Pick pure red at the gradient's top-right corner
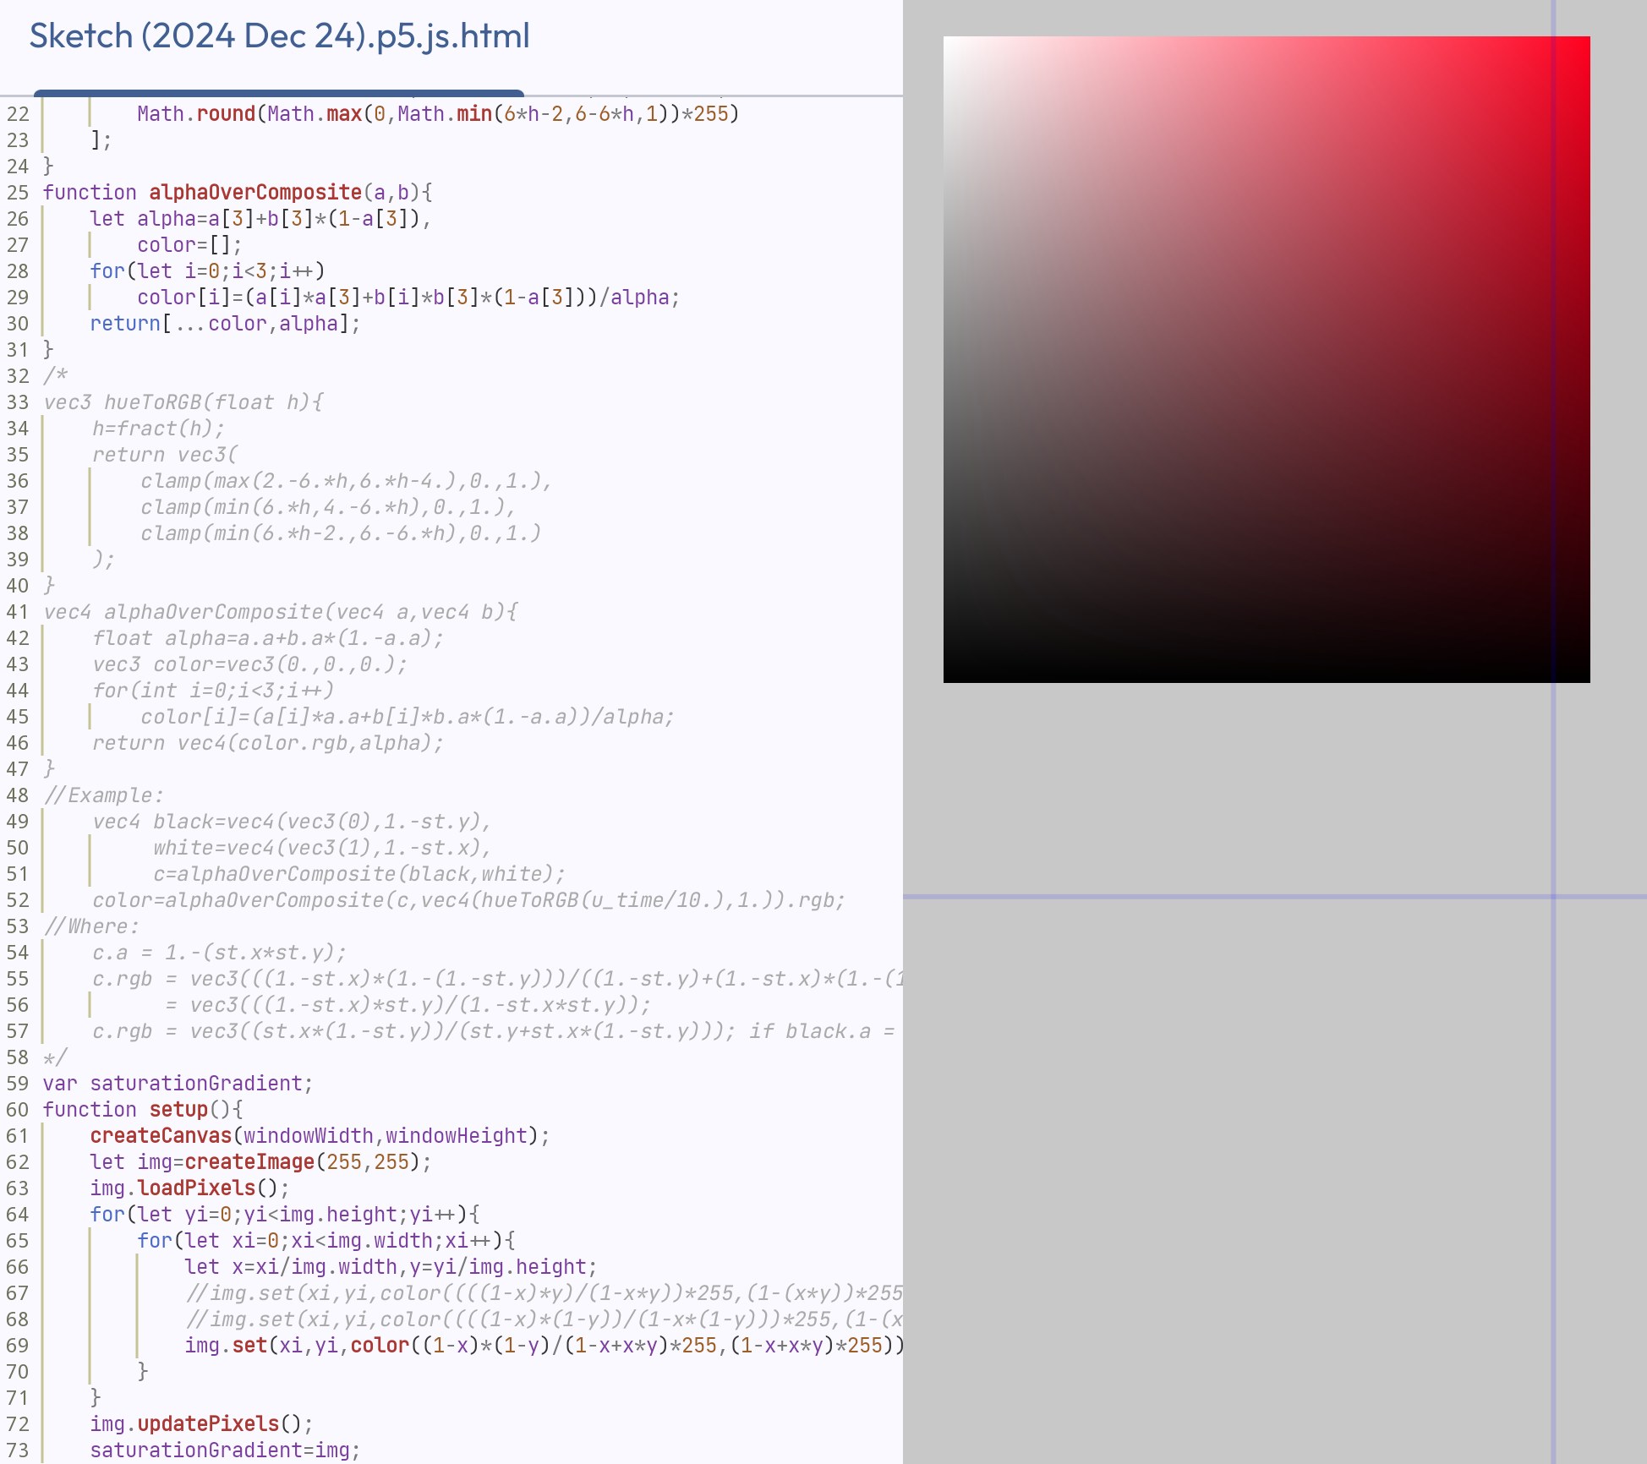The height and width of the screenshot is (1464, 1647). [x=1586, y=41]
